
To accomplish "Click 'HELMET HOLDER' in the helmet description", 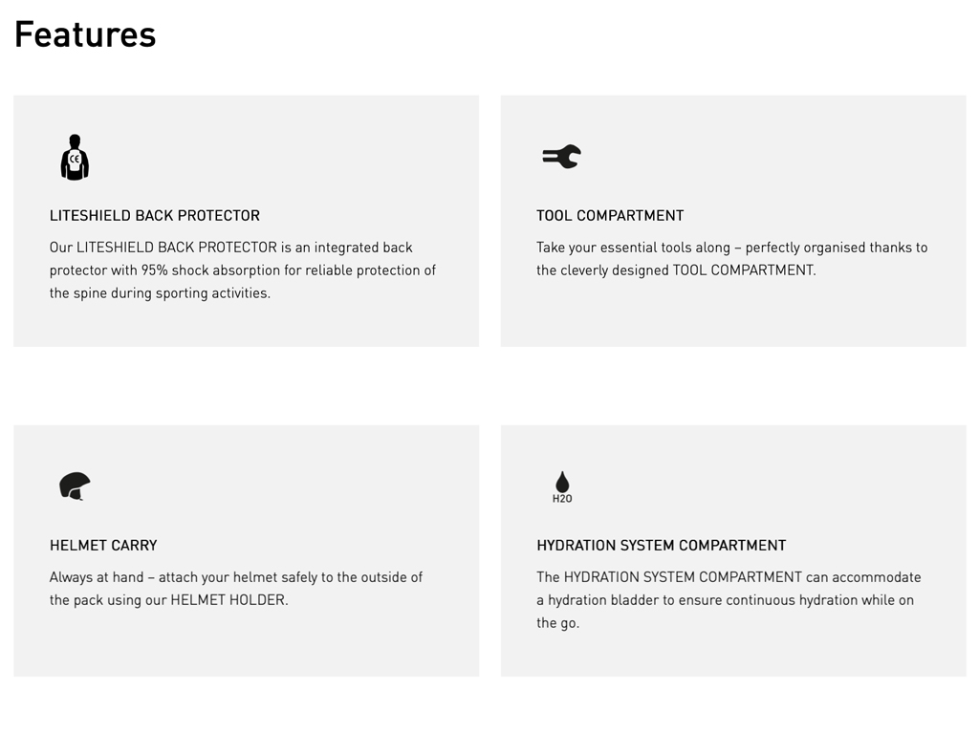I will (228, 600).
